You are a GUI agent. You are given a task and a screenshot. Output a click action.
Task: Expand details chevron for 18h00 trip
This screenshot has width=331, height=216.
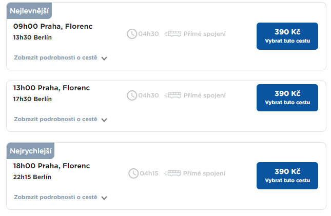(104, 198)
